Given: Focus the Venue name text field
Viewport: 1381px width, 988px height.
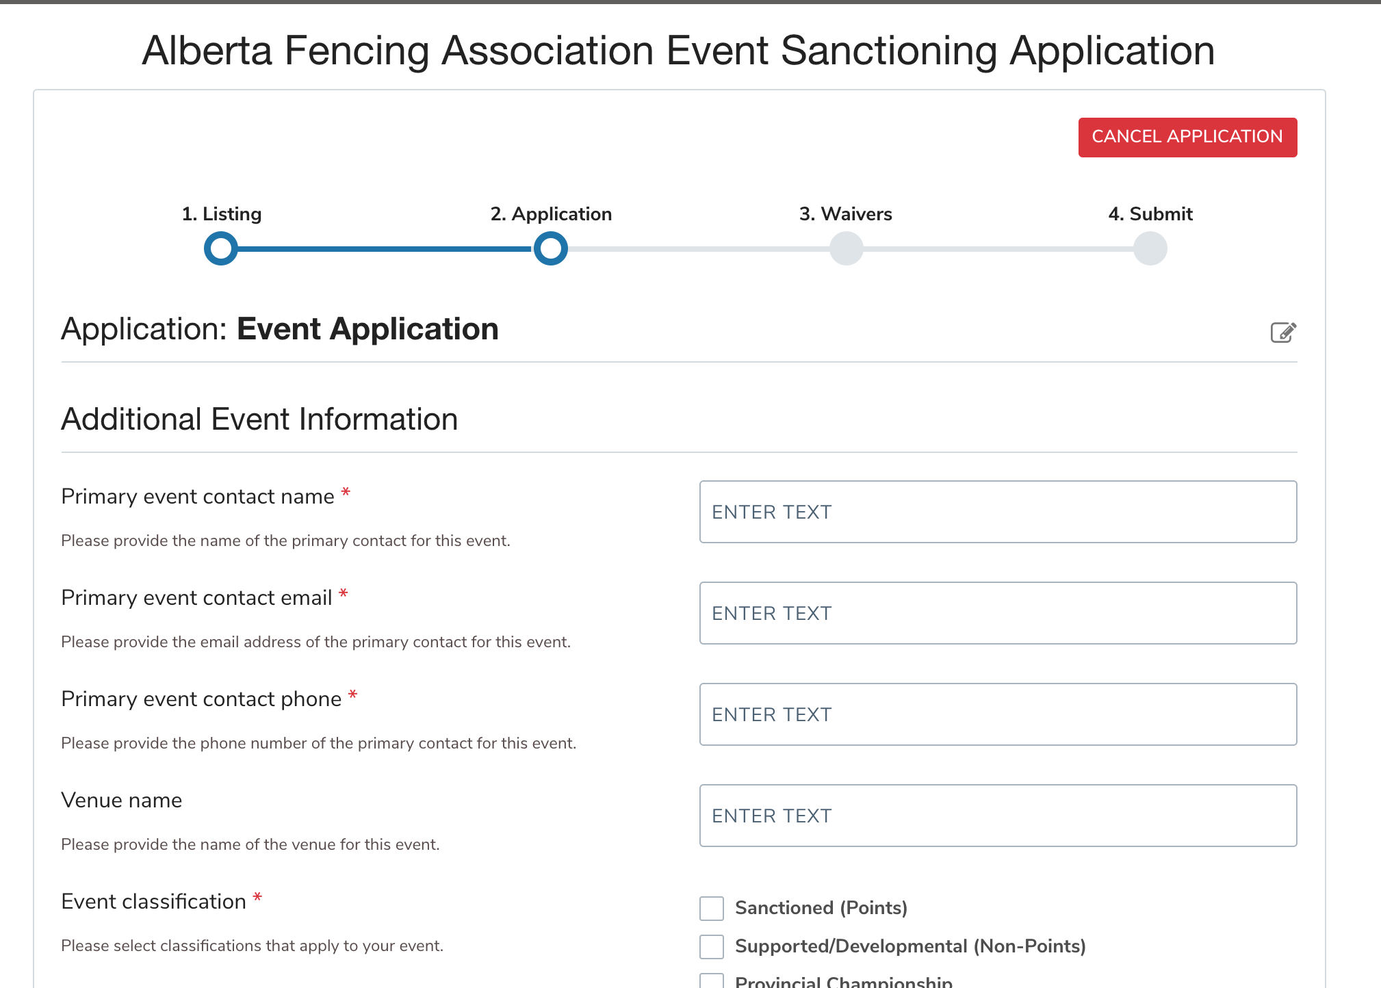Looking at the screenshot, I should click(998, 816).
